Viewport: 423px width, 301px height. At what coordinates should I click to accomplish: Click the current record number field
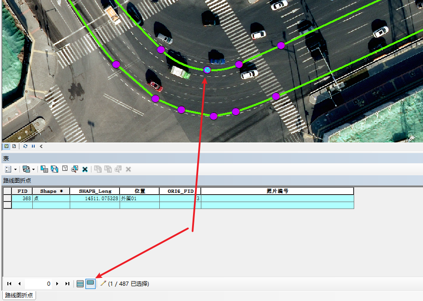38,284
